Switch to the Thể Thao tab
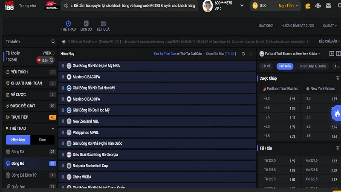The width and height of the screenshot is (341, 192). pyautogui.click(x=68, y=26)
